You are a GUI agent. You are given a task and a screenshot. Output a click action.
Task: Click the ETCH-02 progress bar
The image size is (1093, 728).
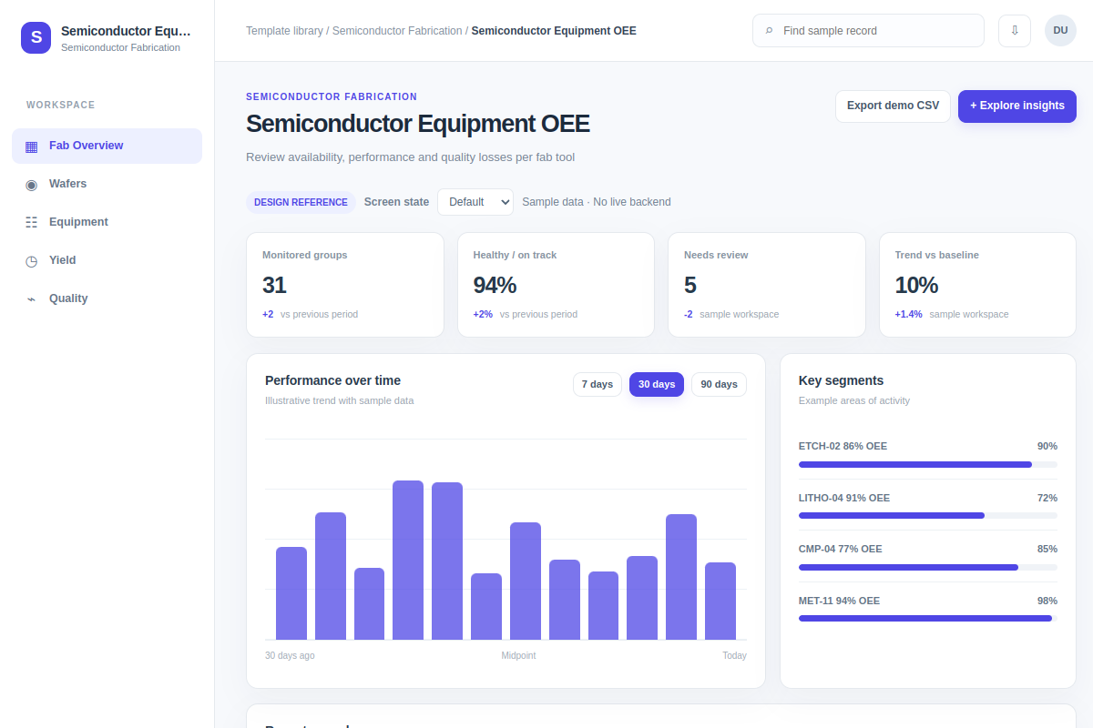point(928,464)
